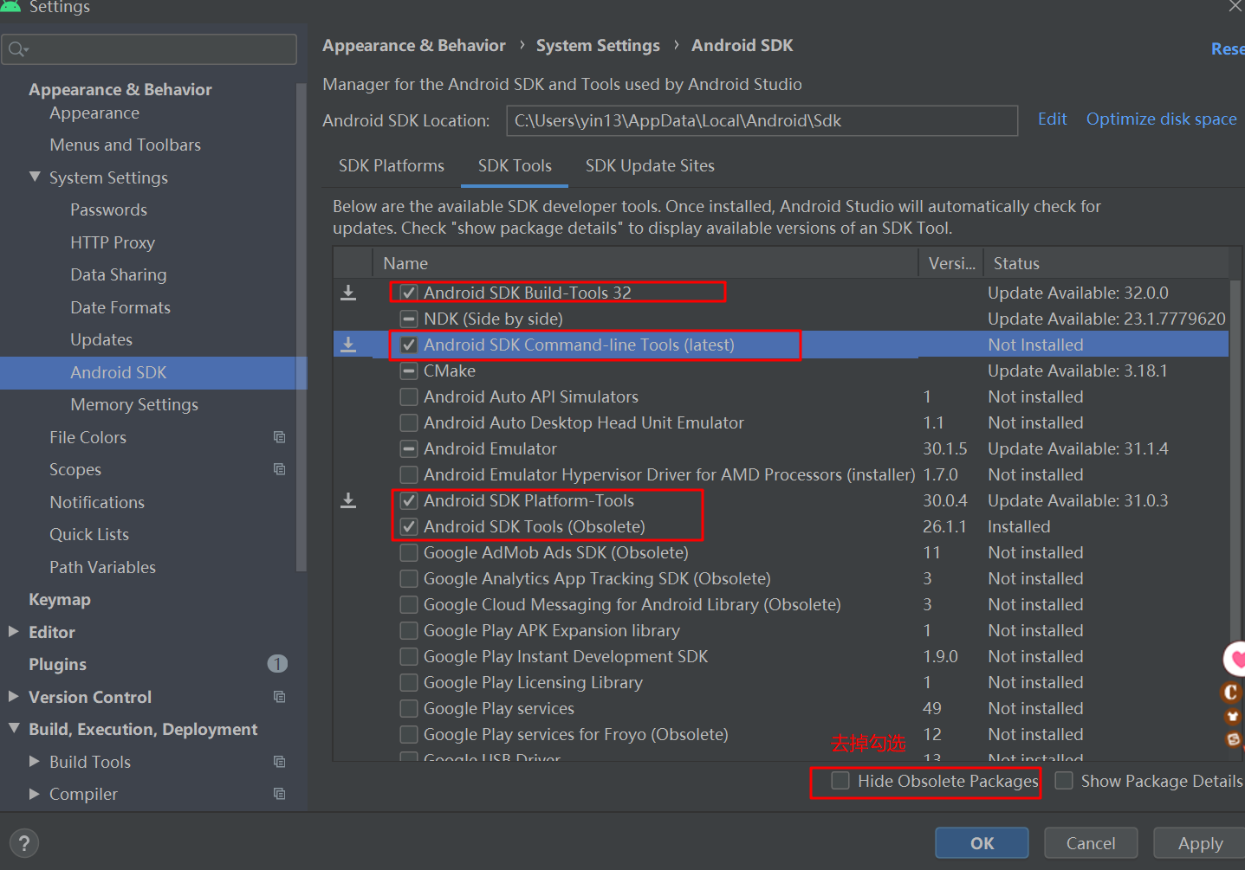
Task: Uncheck Android SDK Build-Tools 32
Action: click(x=409, y=293)
